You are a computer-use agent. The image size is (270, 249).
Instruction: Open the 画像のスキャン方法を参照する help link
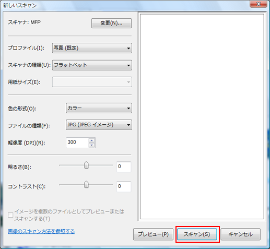41,231
